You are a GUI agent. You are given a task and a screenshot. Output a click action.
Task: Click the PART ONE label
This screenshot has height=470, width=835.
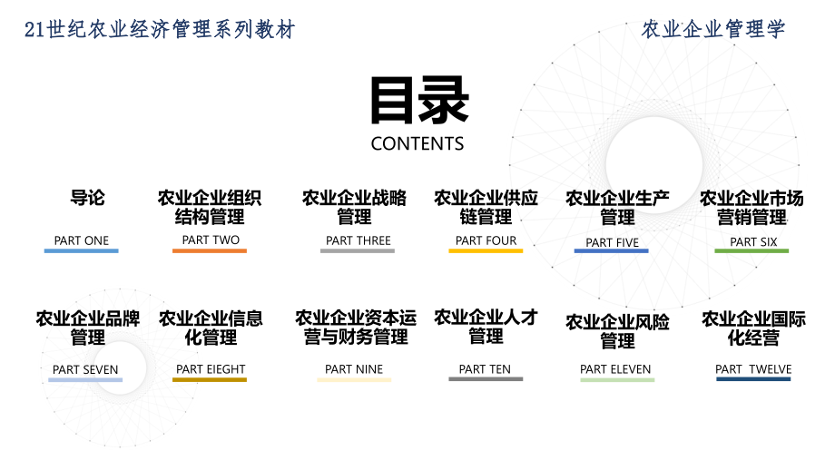(x=82, y=240)
